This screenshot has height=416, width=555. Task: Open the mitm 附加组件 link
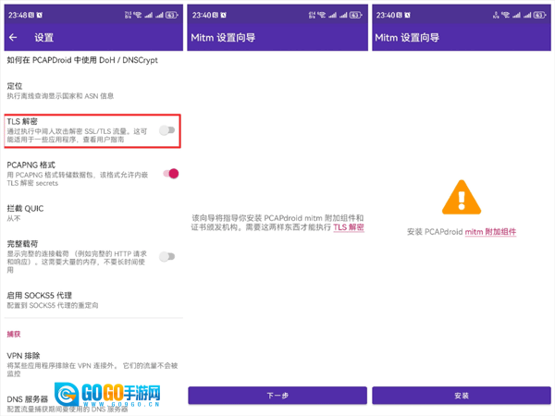[x=490, y=232]
